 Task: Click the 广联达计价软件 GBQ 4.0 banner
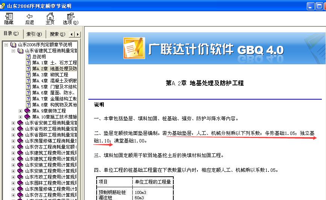tap(207, 48)
